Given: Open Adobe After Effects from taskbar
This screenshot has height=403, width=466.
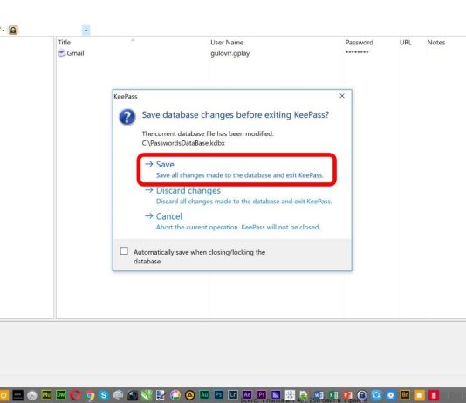Looking at the screenshot, I should (x=247, y=395).
